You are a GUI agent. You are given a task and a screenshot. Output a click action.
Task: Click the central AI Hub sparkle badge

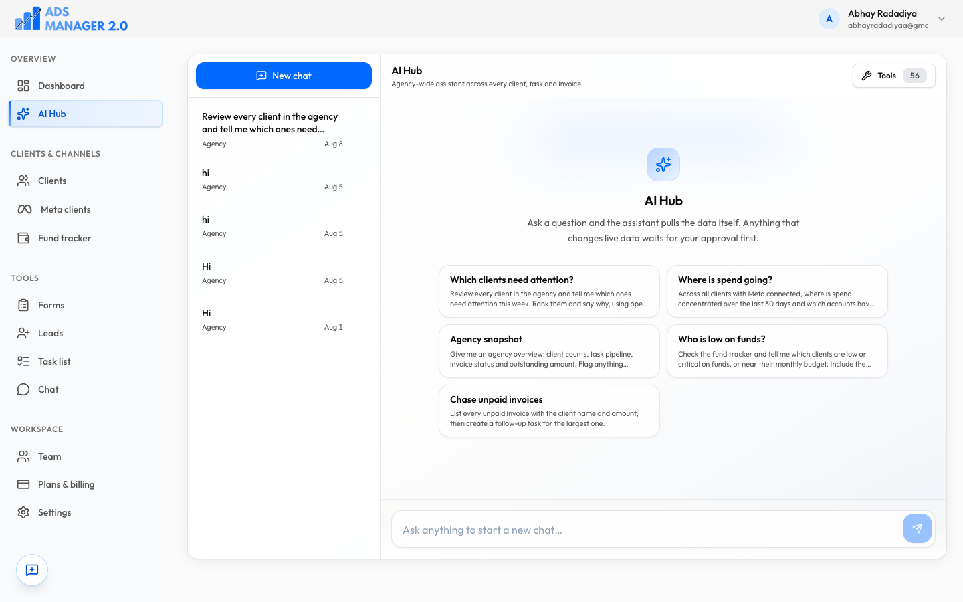(x=663, y=165)
